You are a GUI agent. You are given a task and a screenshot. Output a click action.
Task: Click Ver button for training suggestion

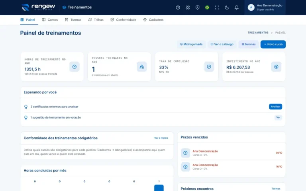pyautogui.click(x=278, y=117)
